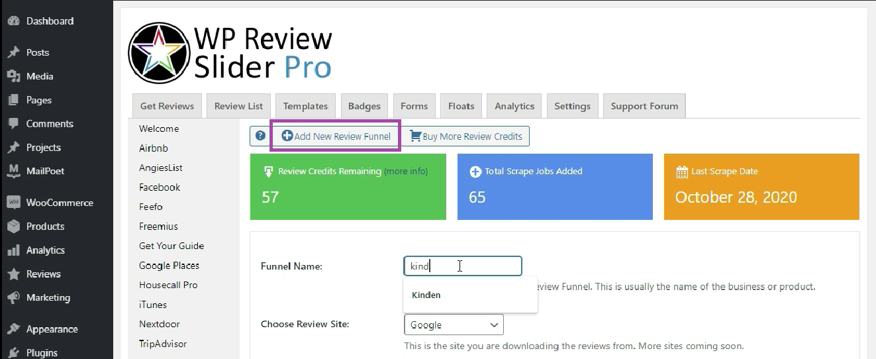Open the Templates tab

[x=305, y=106]
